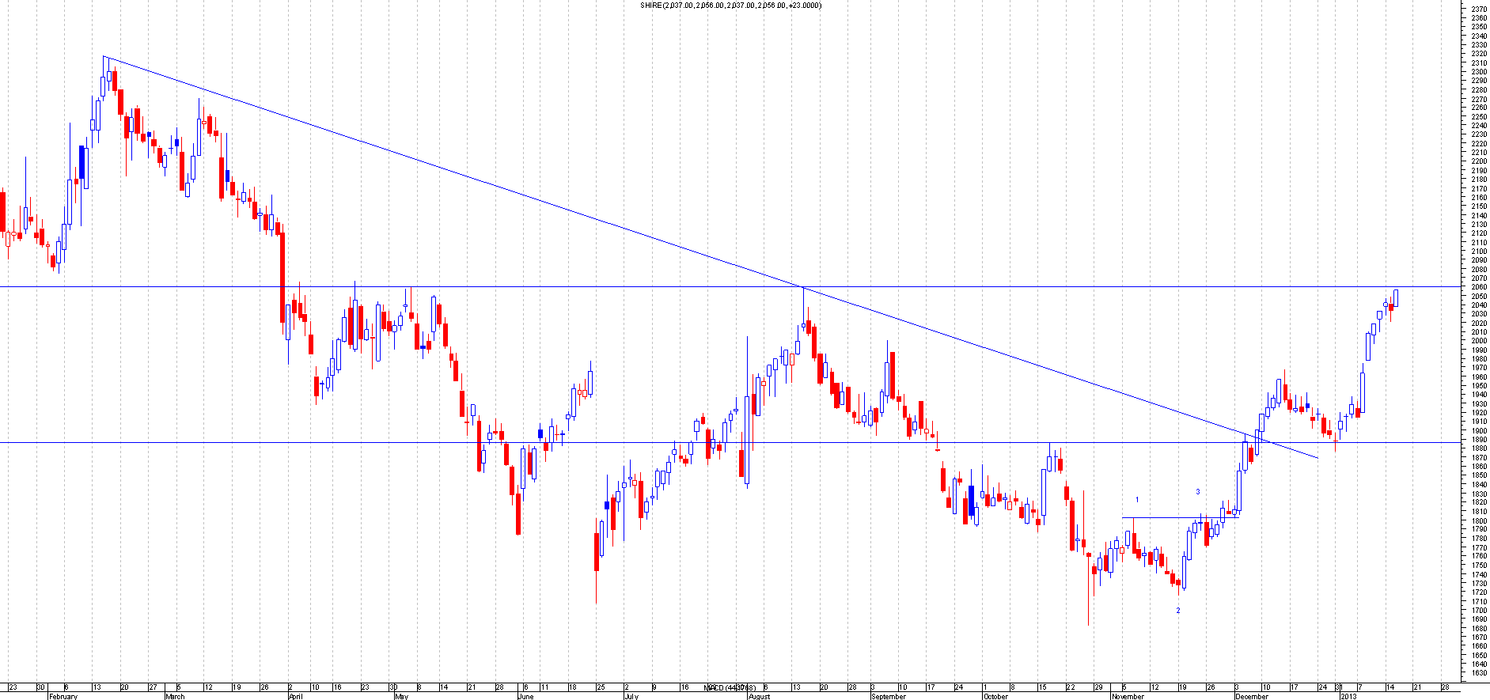Image resolution: width=1490 pixels, height=700 pixels.
Task: Click the October month label on time axis
Action: pos(995,696)
